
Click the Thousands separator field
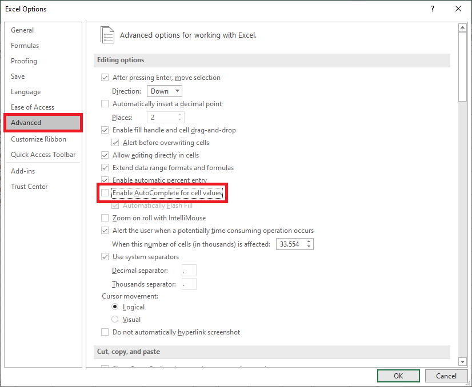click(189, 284)
